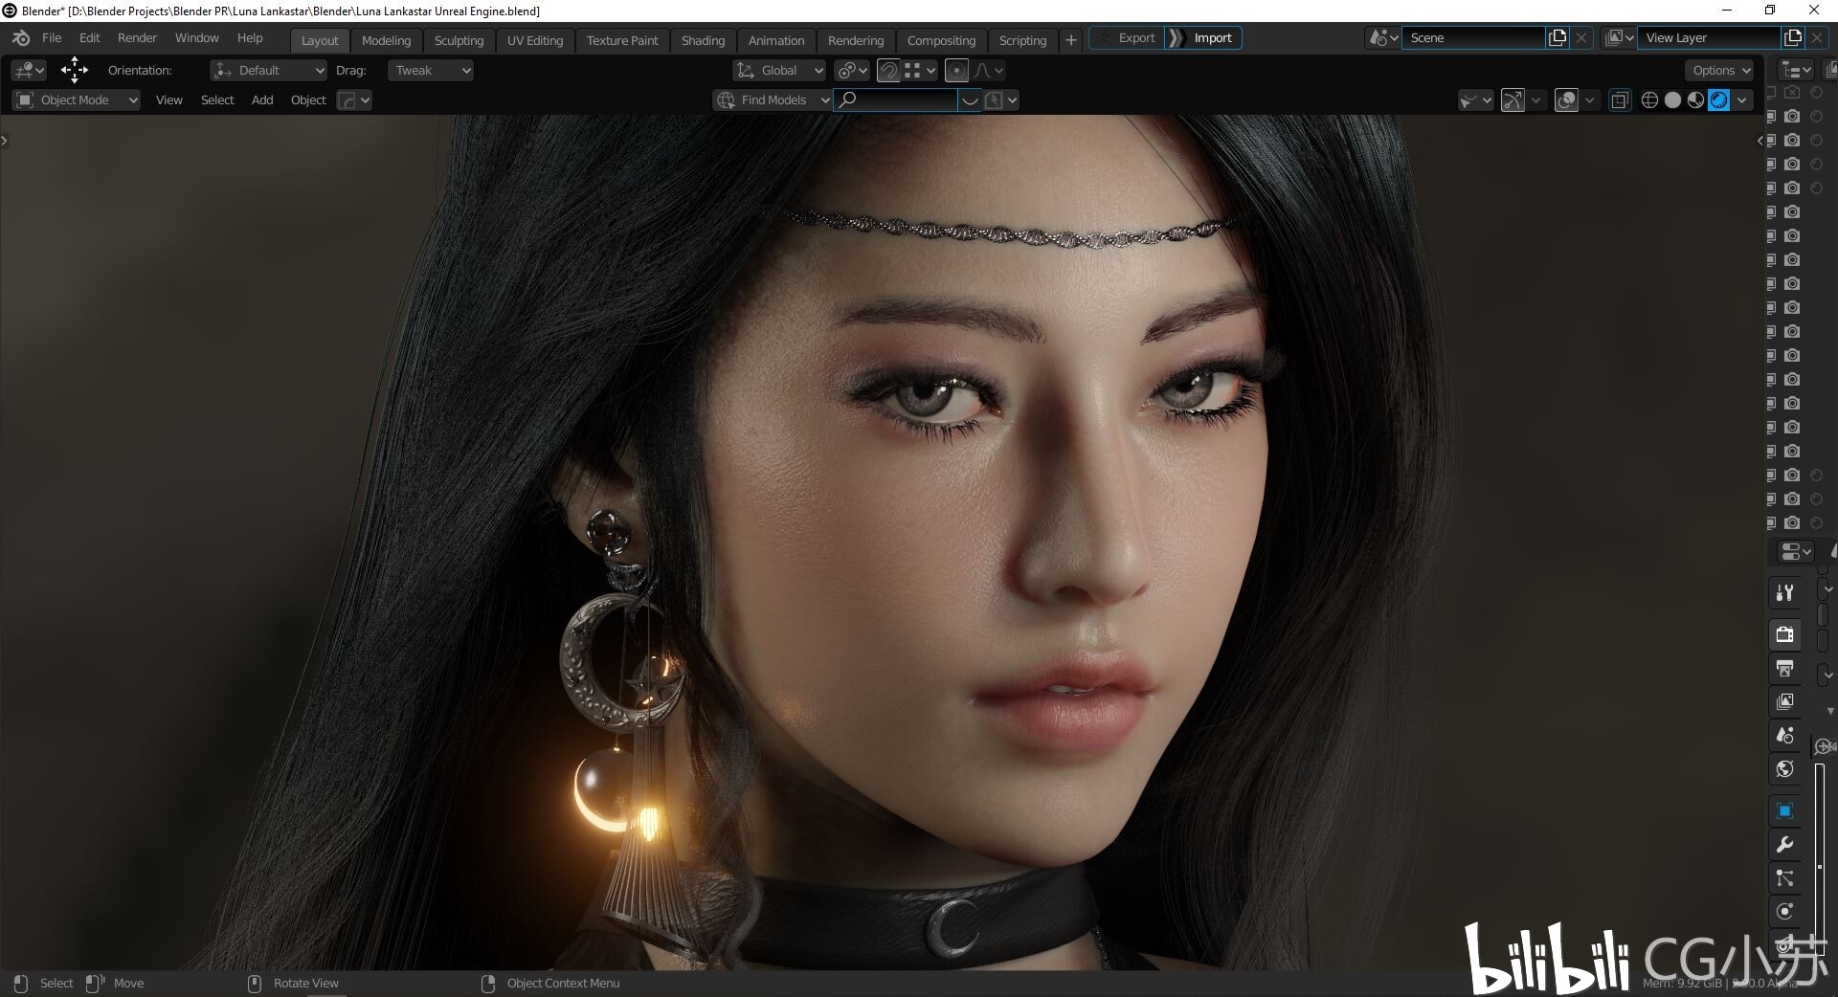Open the outliner editor type dropdown

1795,70
